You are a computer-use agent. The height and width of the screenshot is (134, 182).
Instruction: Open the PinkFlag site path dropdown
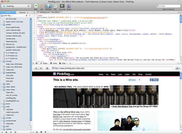(x=15, y=6)
